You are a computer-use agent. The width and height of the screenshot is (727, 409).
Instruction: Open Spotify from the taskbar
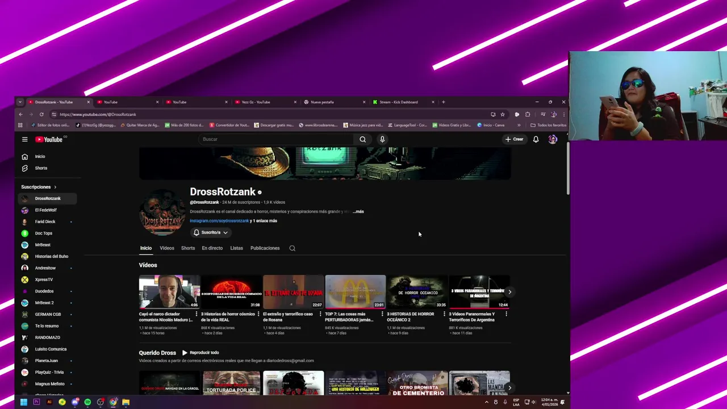(x=87, y=402)
